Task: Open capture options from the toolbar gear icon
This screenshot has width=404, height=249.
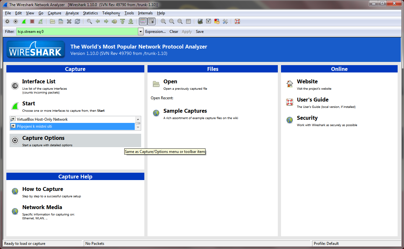Action: coord(16,21)
